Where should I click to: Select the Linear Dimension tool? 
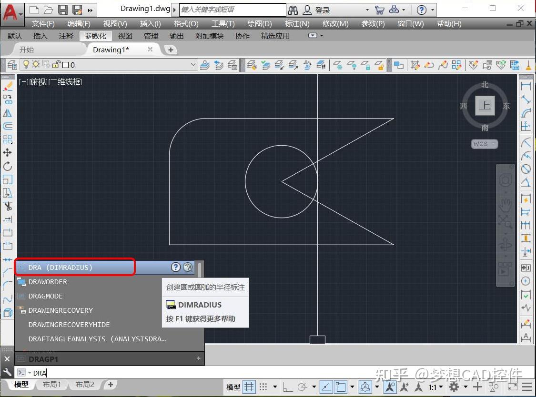526,87
